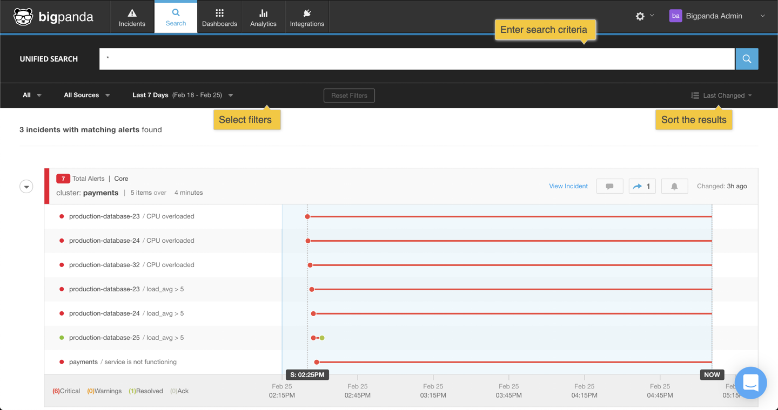
Task: Click the 'ba' user avatar
Action: [675, 16]
